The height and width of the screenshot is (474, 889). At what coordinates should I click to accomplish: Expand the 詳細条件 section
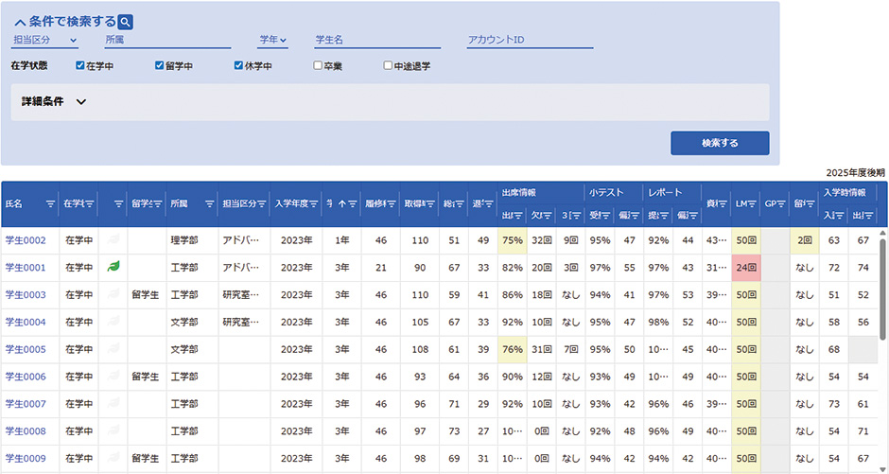click(x=80, y=102)
